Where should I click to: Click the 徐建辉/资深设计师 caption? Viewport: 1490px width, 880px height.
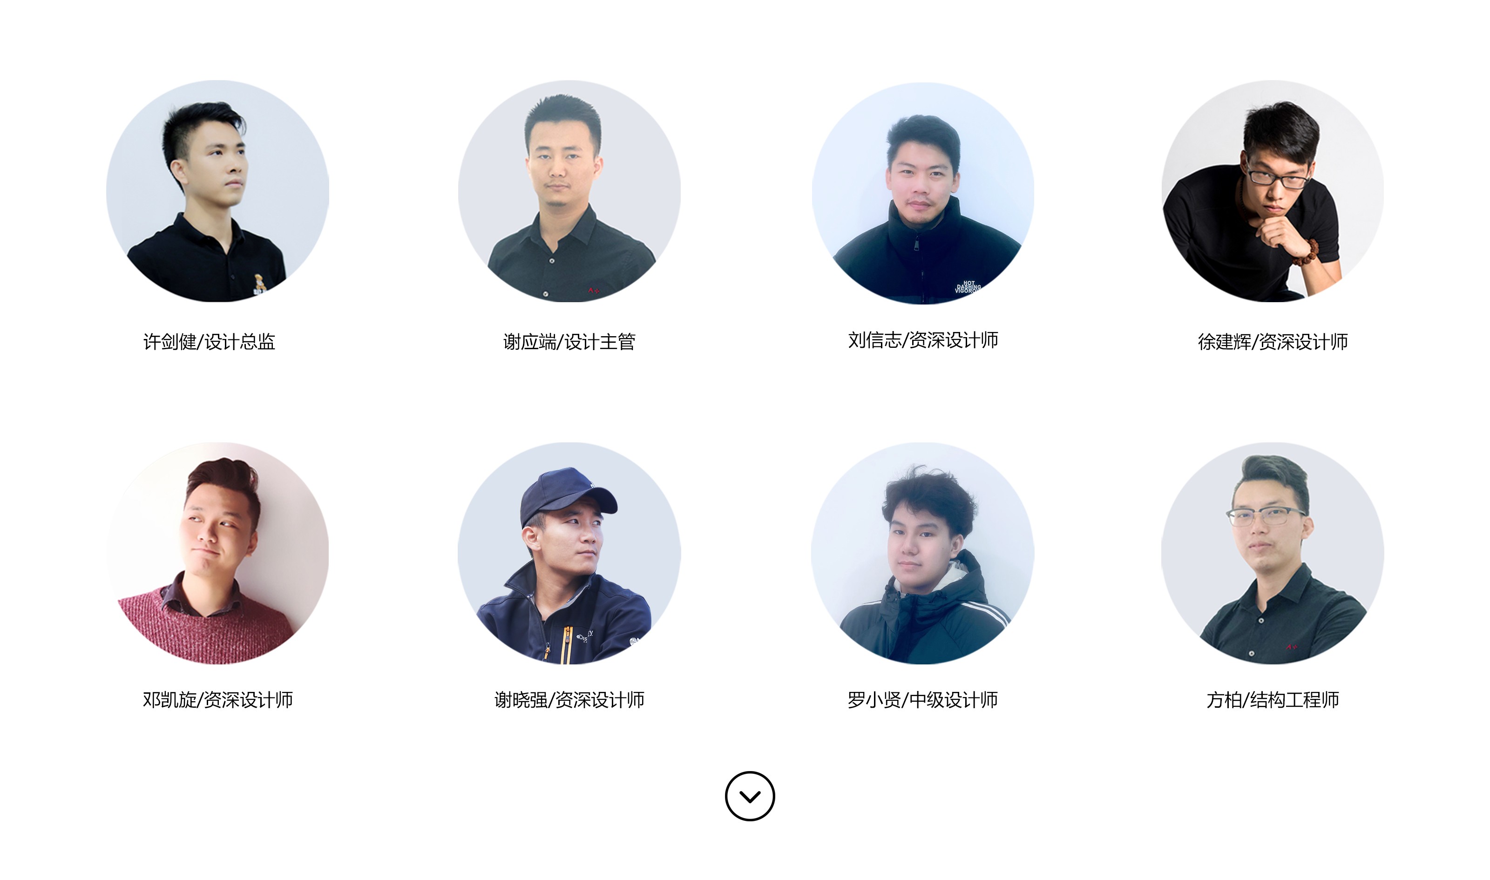coord(1273,342)
